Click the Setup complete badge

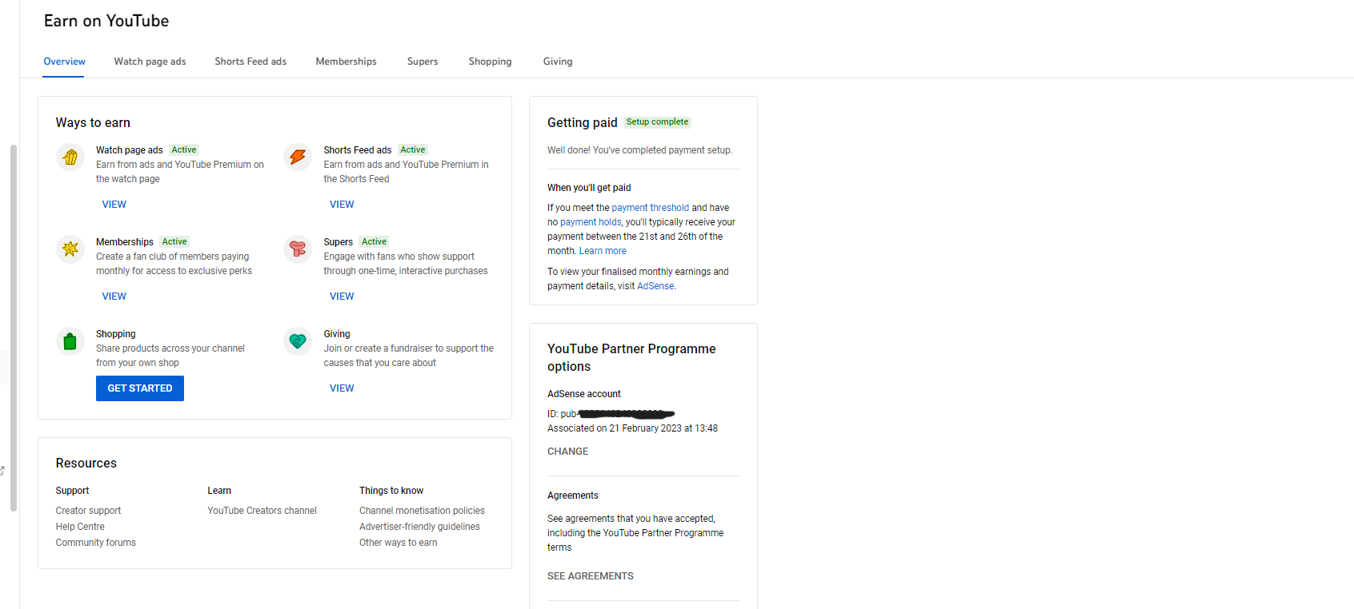pyautogui.click(x=657, y=122)
